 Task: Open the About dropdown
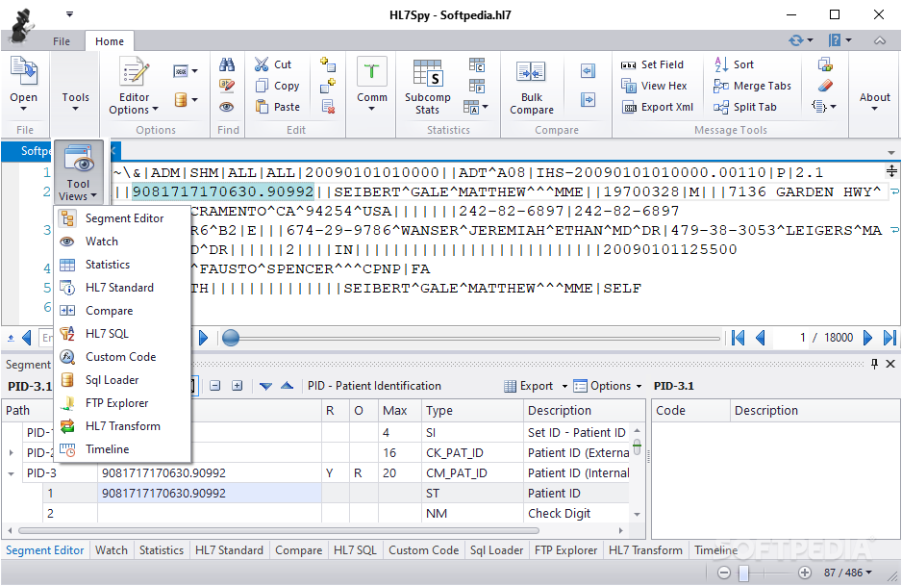[874, 101]
